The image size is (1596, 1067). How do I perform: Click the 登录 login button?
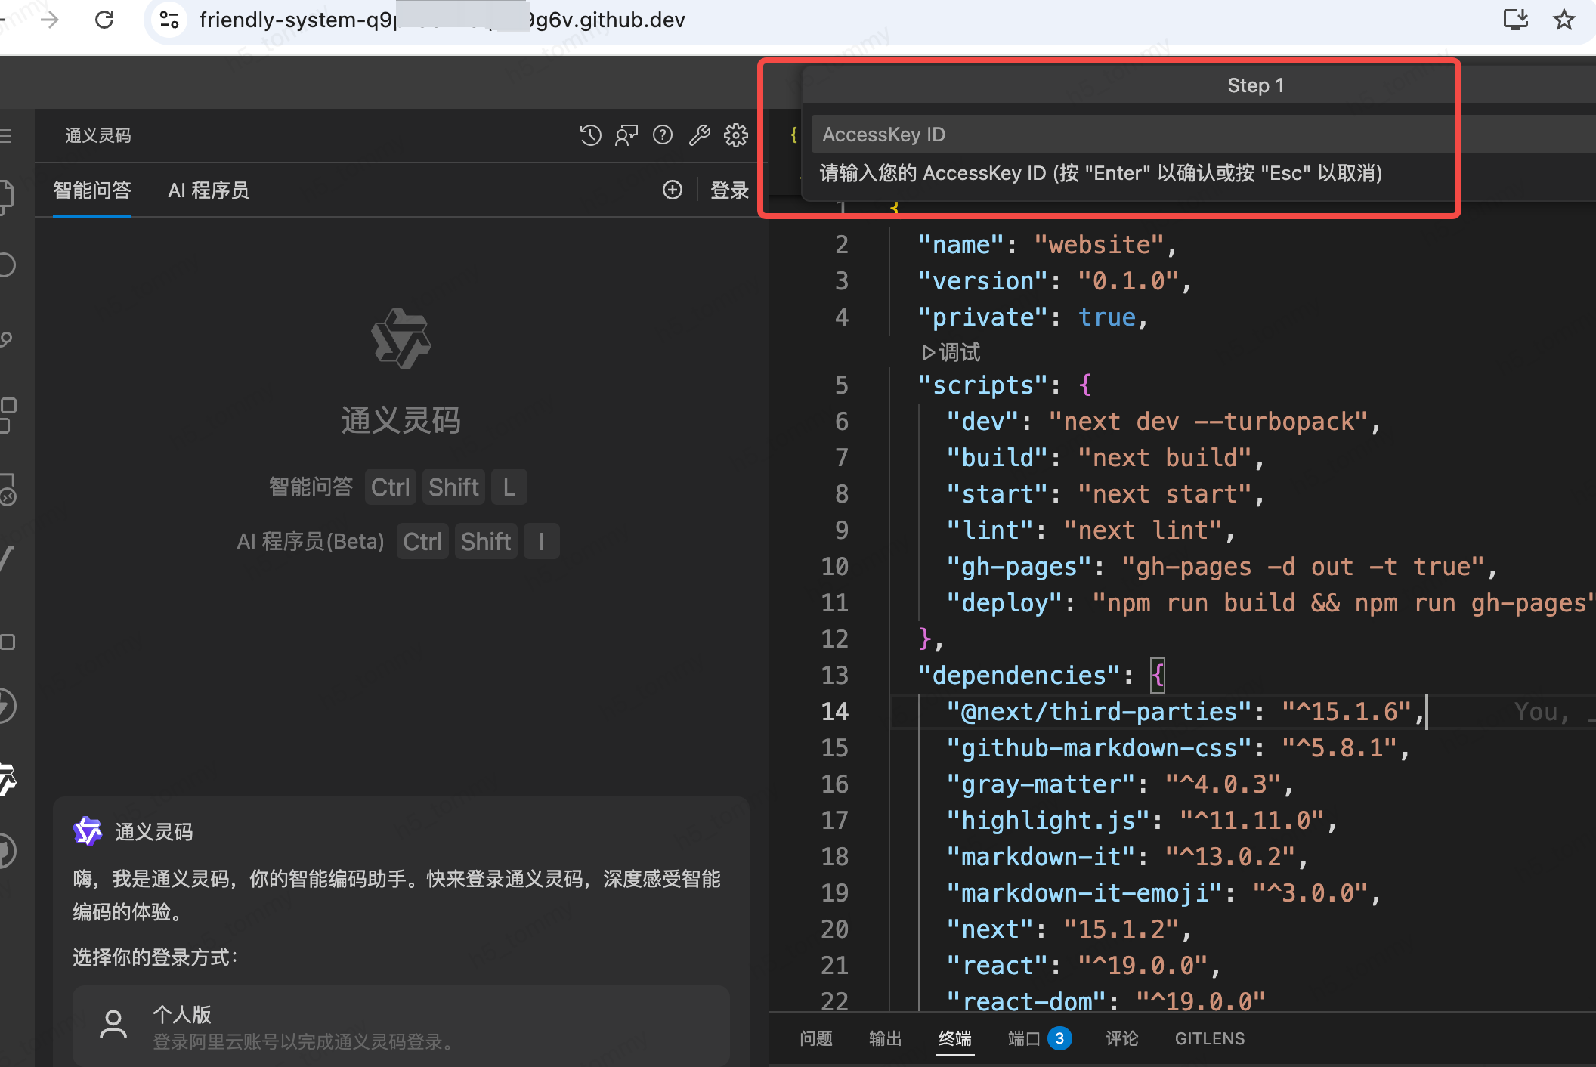click(729, 190)
